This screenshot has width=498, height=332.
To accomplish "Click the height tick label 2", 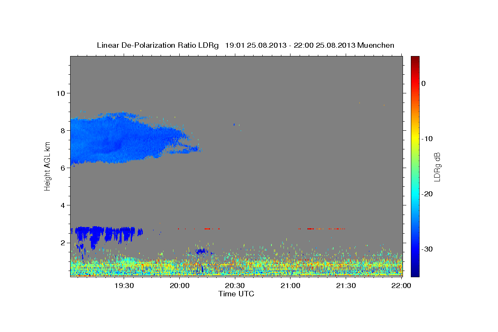I will pos(63,242).
